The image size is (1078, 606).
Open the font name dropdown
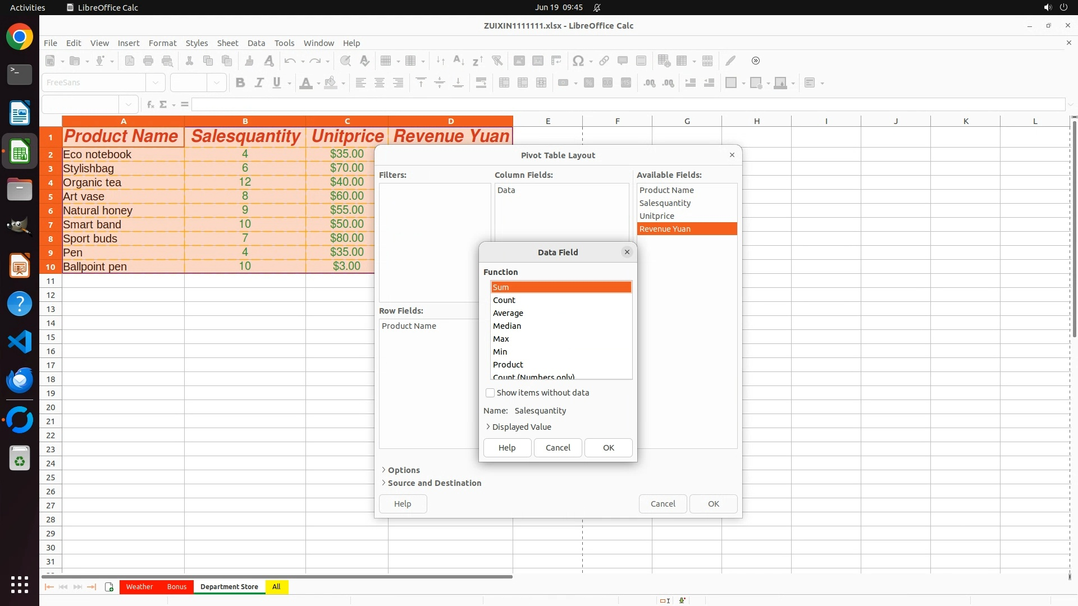pyautogui.click(x=156, y=82)
